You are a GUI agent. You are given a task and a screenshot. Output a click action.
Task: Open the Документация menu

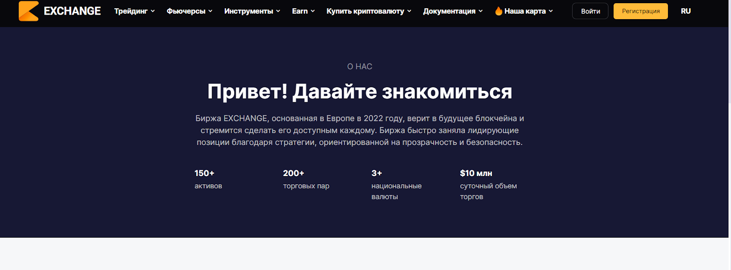pos(449,11)
